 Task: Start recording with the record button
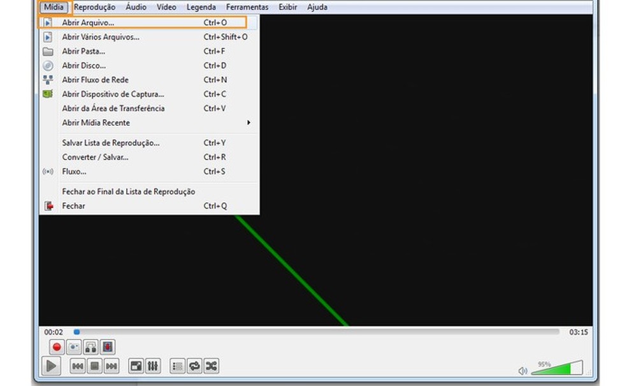pyautogui.click(x=57, y=346)
